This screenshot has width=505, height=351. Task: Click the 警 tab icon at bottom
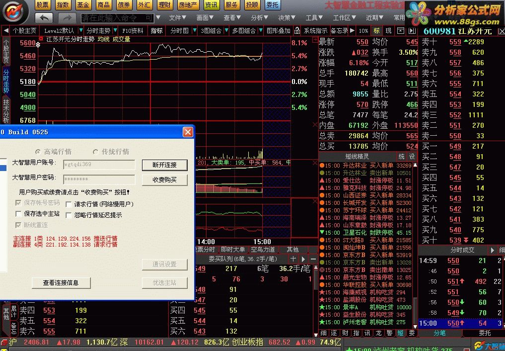pyautogui.click(x=389, y=333)
